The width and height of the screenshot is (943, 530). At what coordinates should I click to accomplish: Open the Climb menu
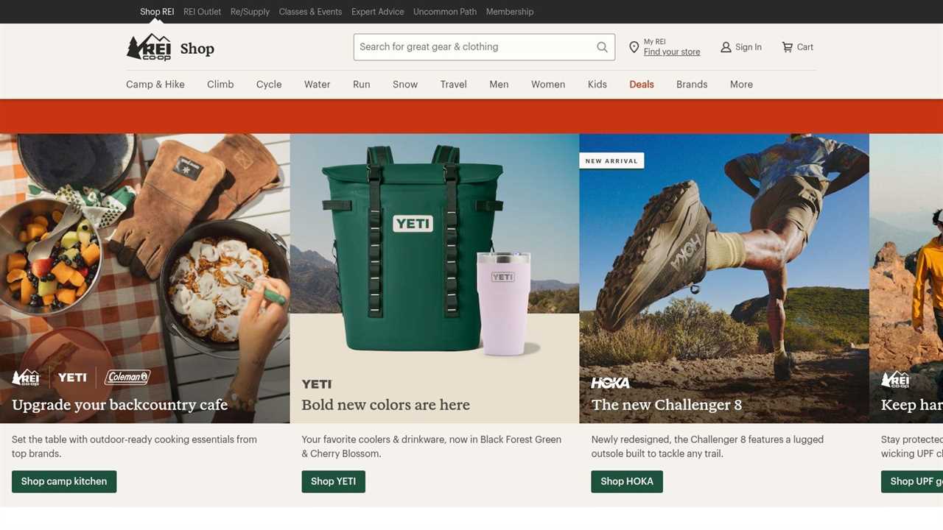click(x=220, y=85)
